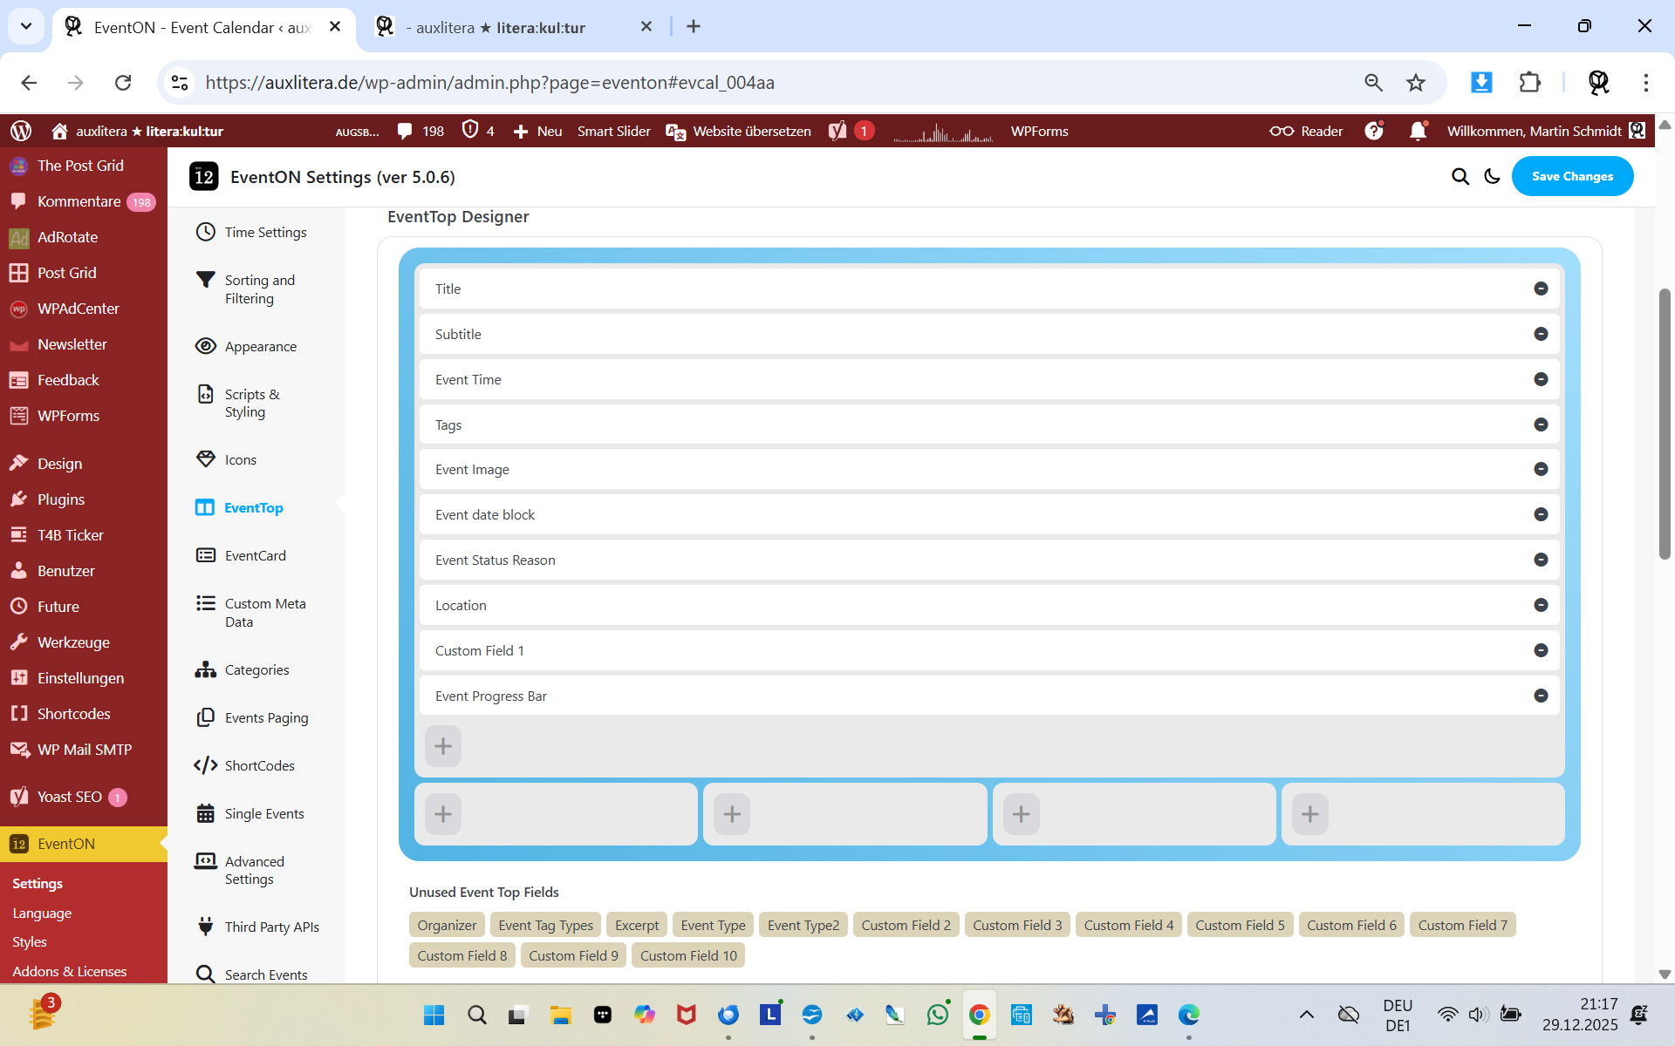Viewport: 1675px width, 1046px height.
Task: Open WordPress logo menu in admin bar
Action: tap(21, 131)
